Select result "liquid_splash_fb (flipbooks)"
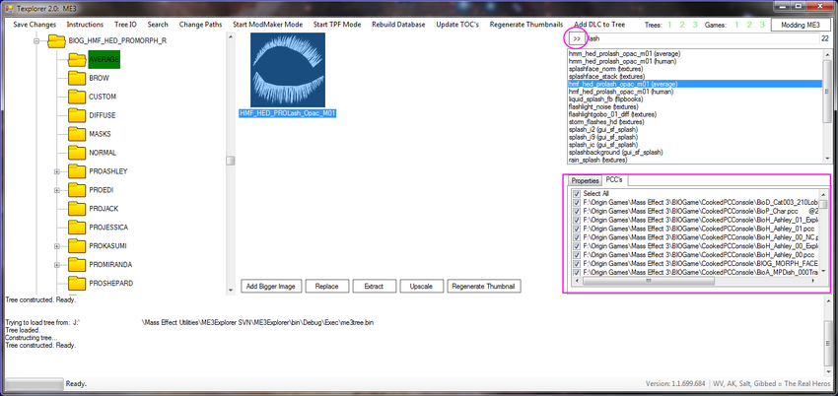Viewport: 838px width, 396px height. tap(605, 99)
